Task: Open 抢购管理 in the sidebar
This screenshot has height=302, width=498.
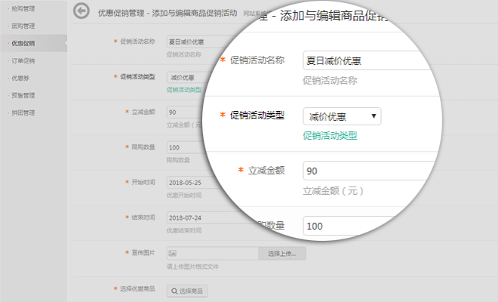Action: (x=23, y=8)
